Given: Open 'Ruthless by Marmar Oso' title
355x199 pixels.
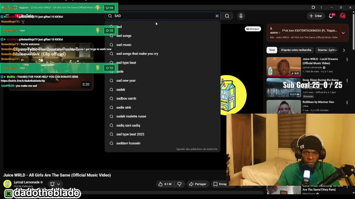Looking at the screenshot, I should coord(318,102).
